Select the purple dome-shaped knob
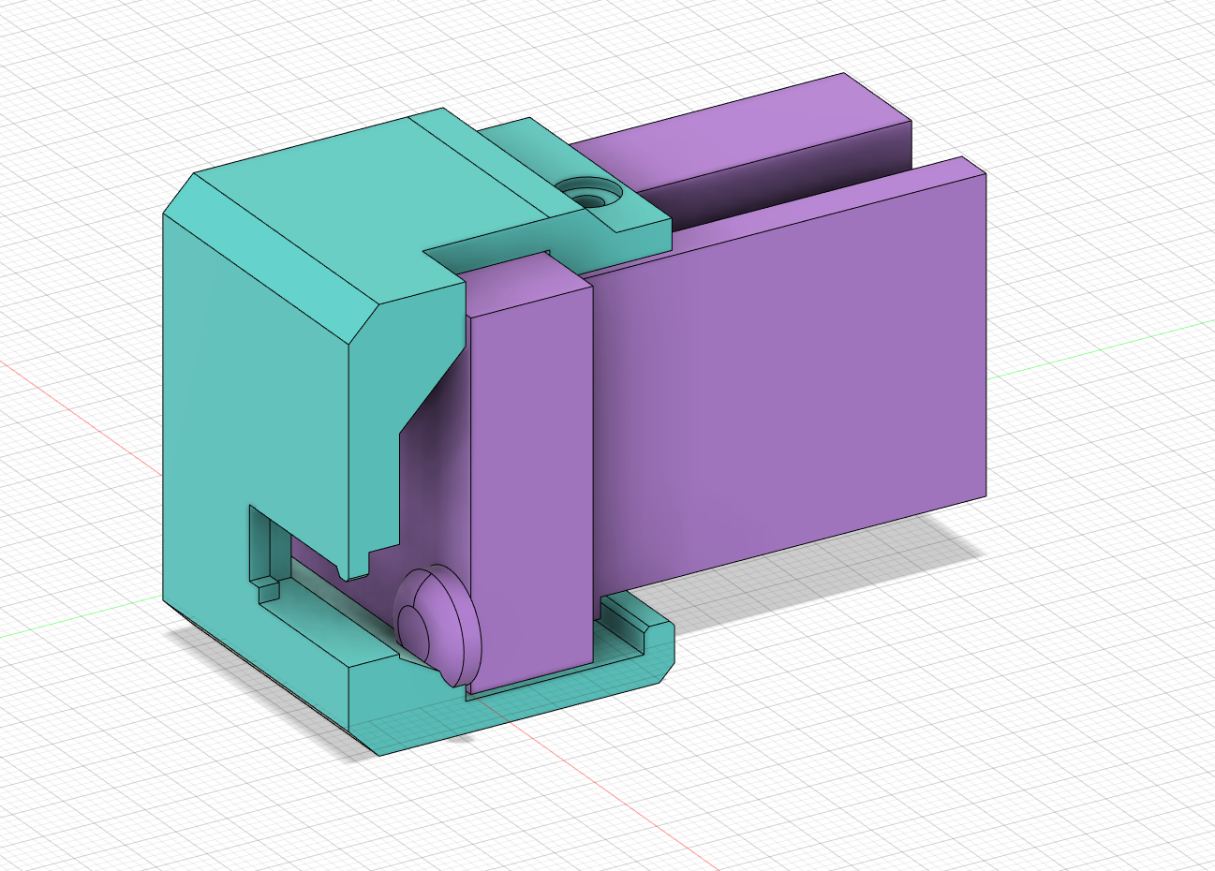Screen dimensions: 1215x871 (x=436, y=627)
